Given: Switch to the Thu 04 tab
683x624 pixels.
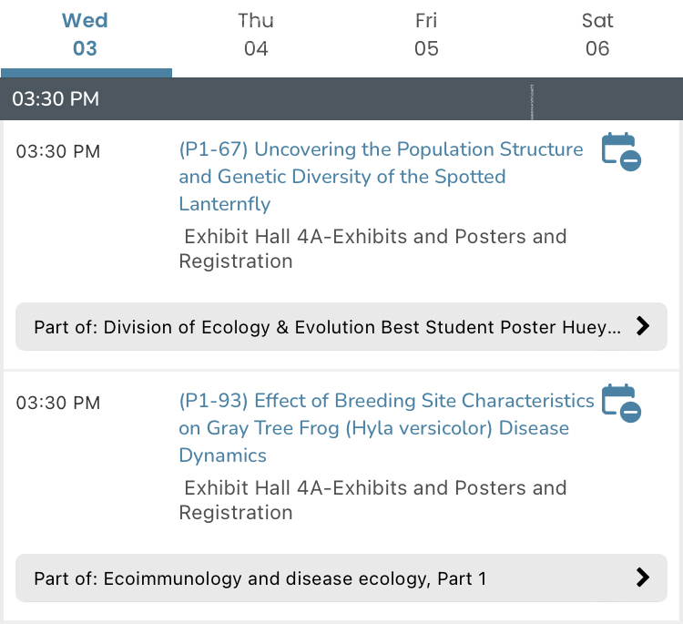Looking at the screenshot, I should tap(256, 35).
